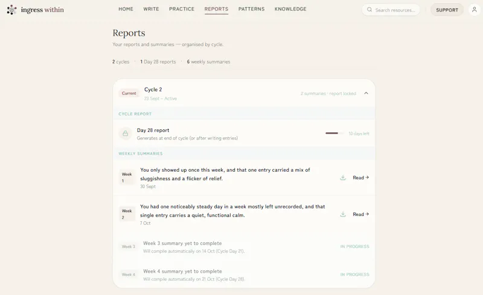The image size is (483, 295).
Task: Go to the Write page
Action: [x=151, y=9]
